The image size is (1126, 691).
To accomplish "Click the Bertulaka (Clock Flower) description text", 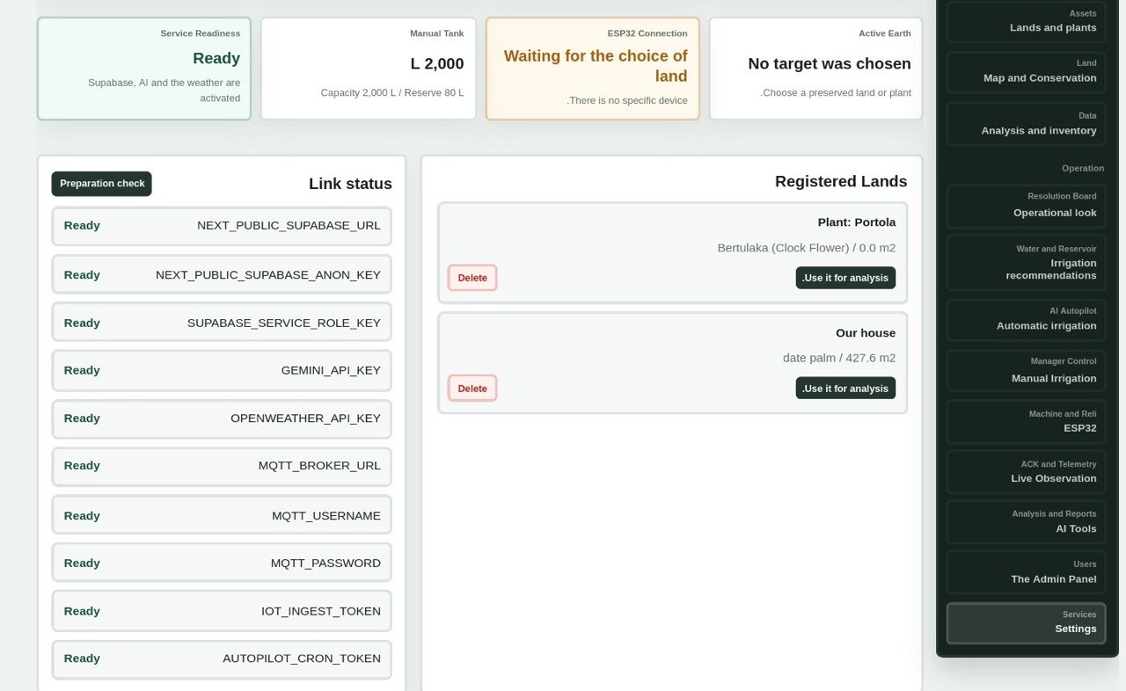I will (807, 248).
